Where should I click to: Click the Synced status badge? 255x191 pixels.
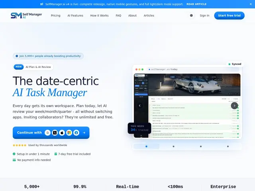coord(235,64)
